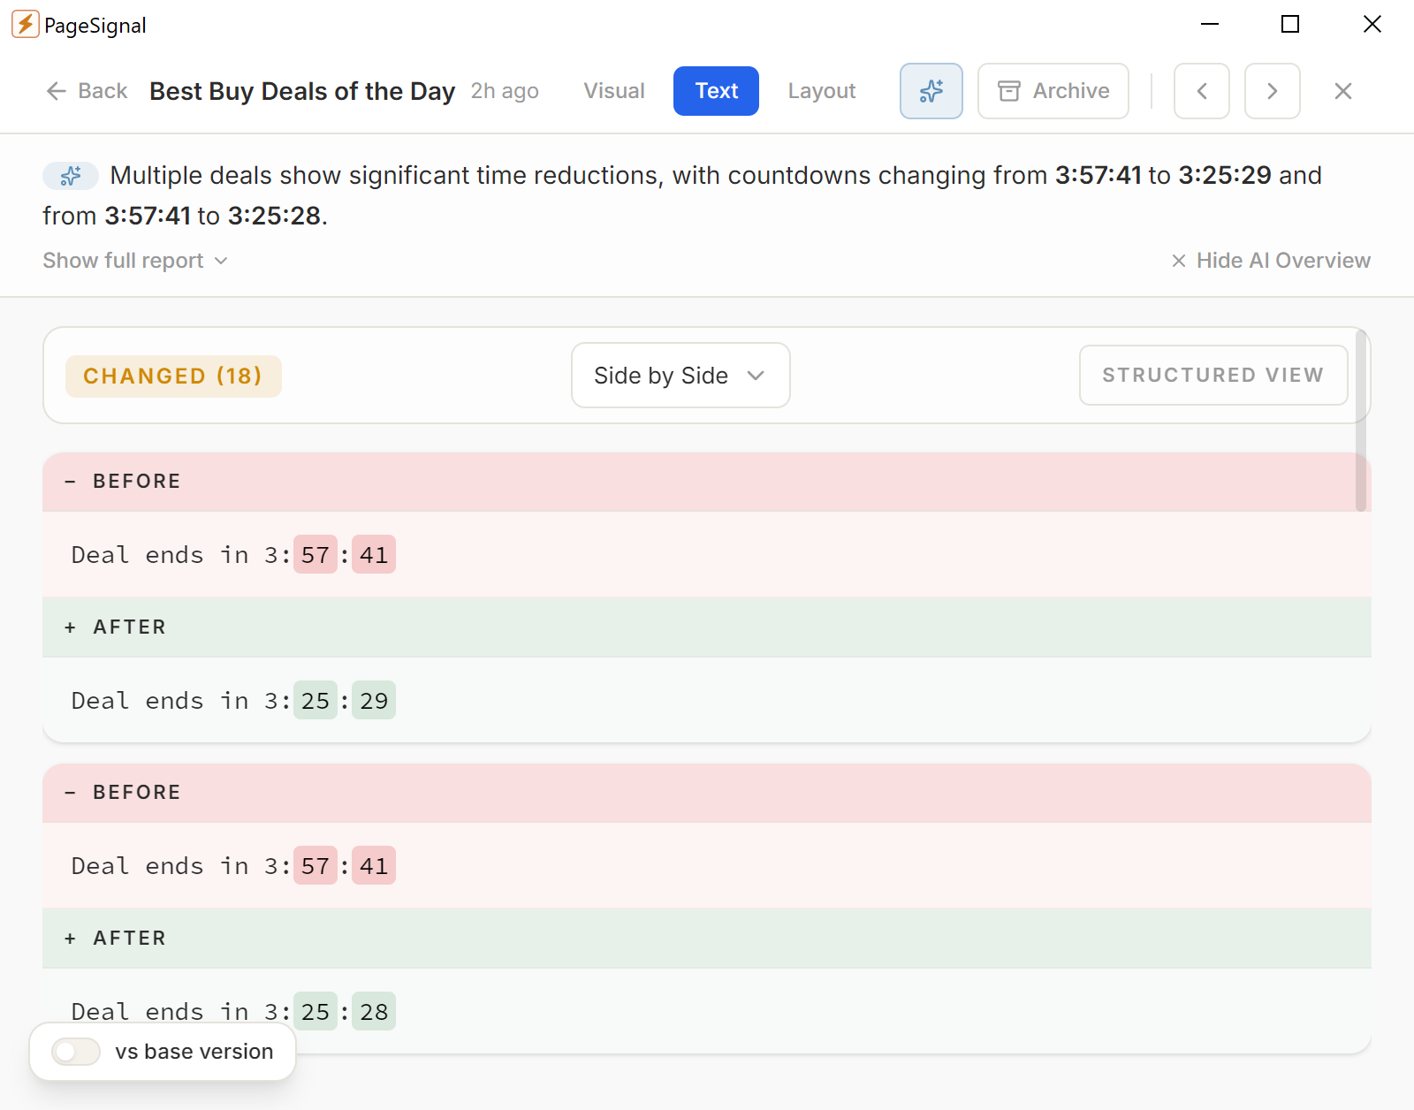The image size is (1414, 1110).
Task: Switch to the Visual tab
Action: [x=614, y=91]
